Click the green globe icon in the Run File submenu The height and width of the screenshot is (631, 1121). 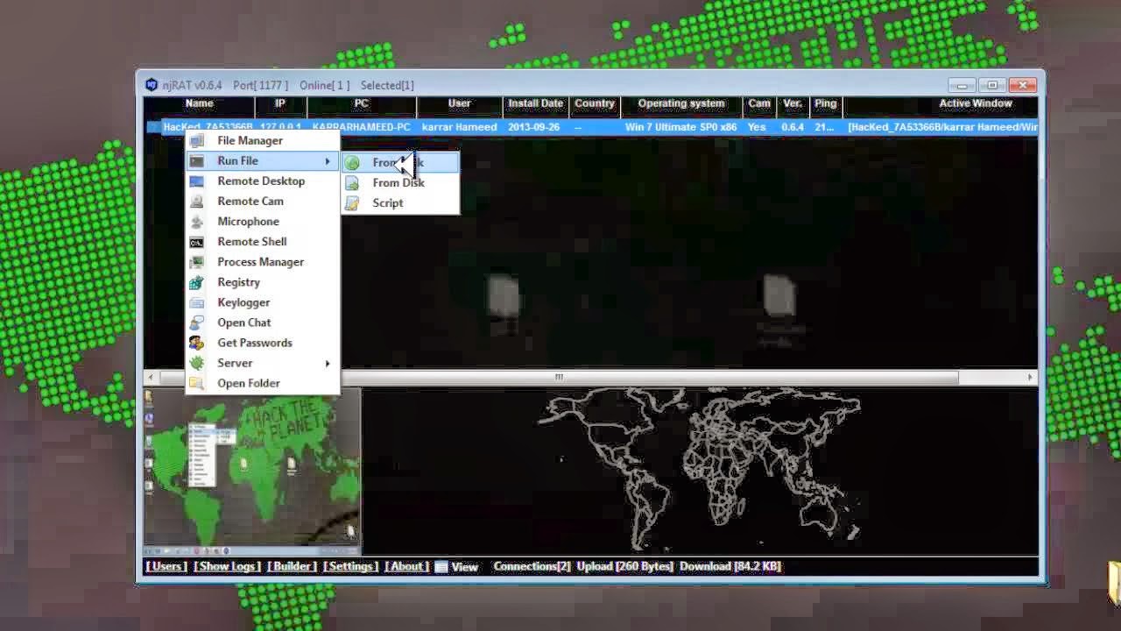(352, 162)
